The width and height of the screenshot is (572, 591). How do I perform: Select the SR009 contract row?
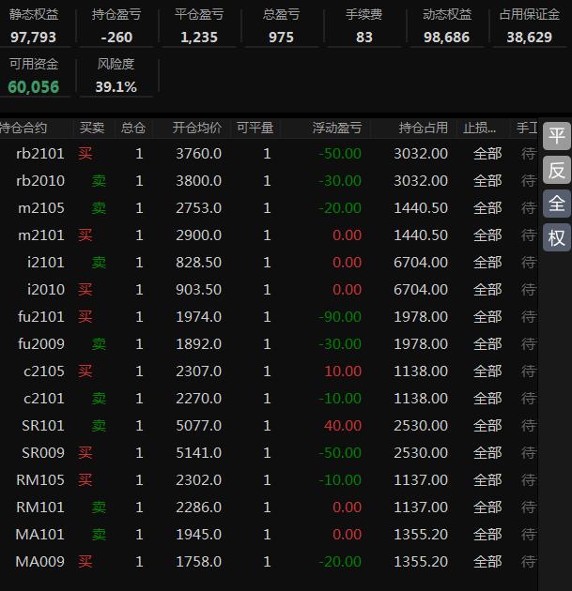pos(269,453)
